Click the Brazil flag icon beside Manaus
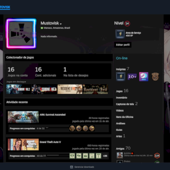This screenshot has width=170, height=170. pos(42,28)
